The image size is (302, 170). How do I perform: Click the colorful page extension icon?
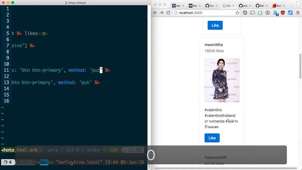(260, 13)
